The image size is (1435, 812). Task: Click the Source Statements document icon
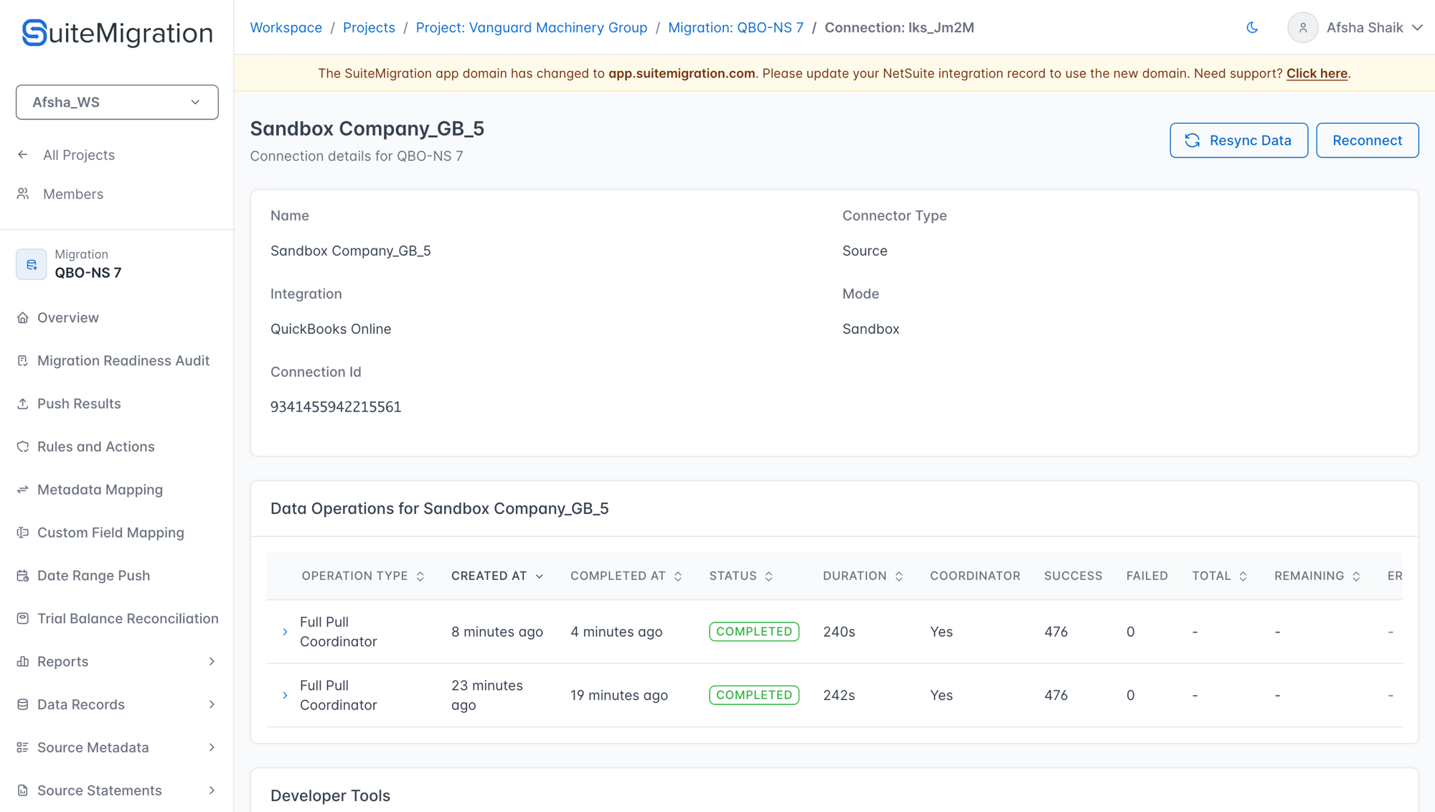pyautogui.click(x=23, y=790)
